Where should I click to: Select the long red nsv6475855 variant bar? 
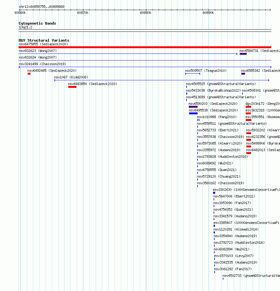click(x=145, y=47)
